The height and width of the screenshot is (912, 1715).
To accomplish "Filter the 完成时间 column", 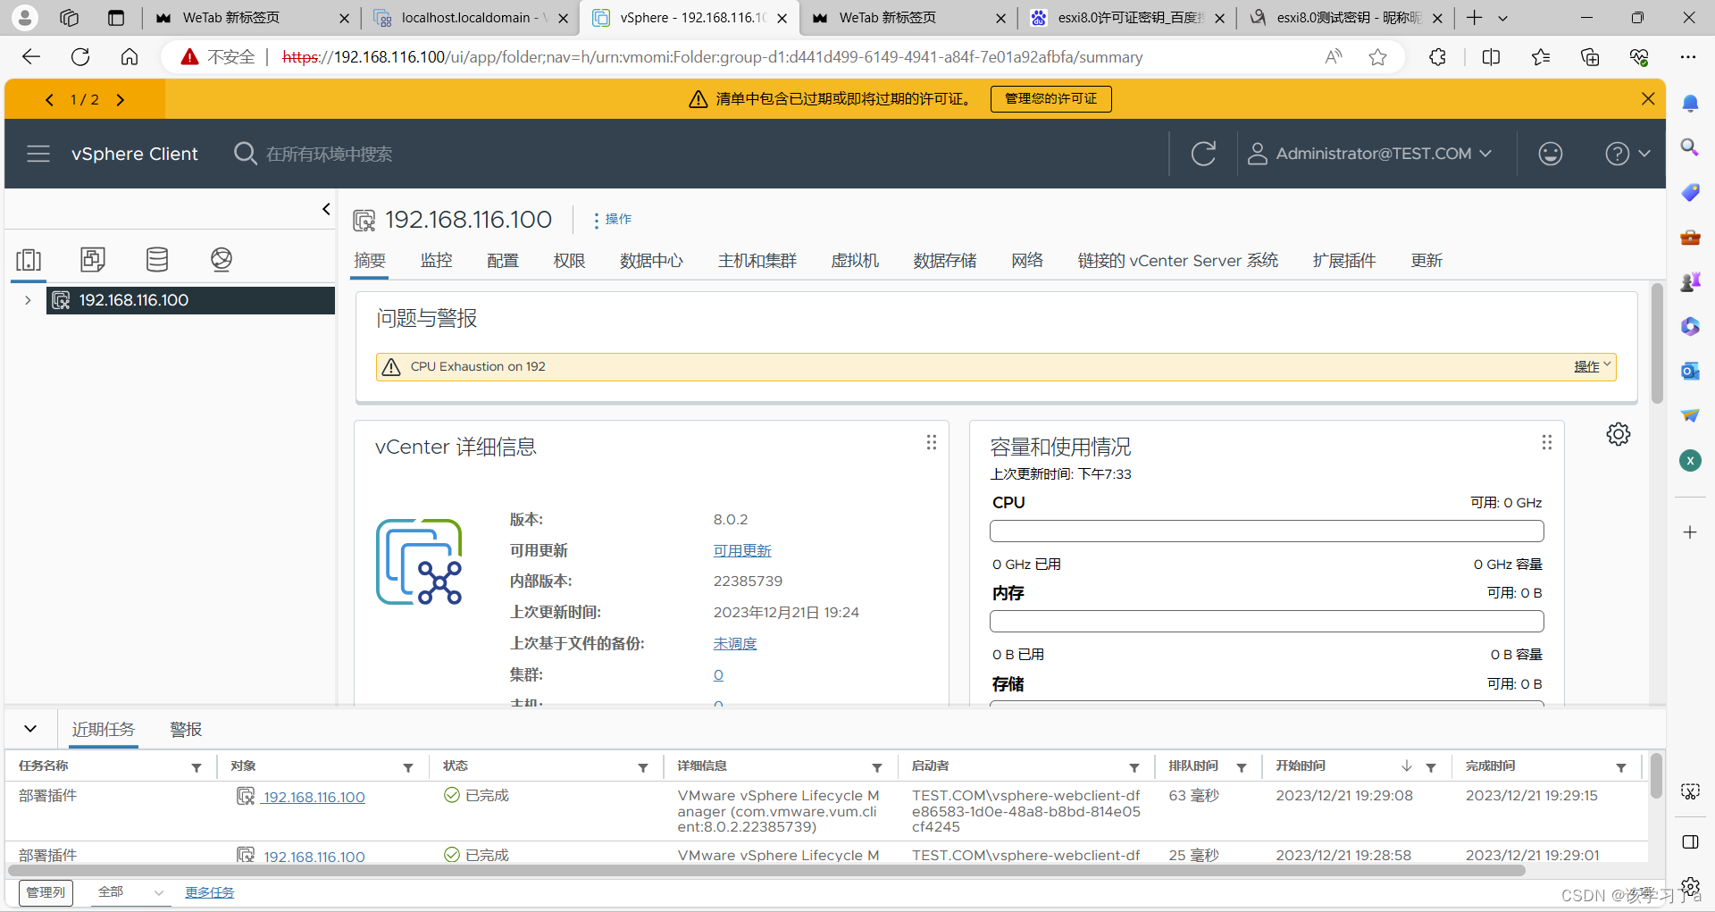I will (1621, 767).
